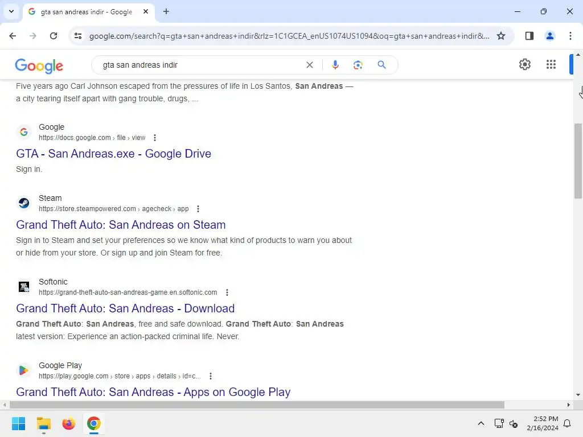
Task: Click the forward navigation arrow
Action: point(33,36)
